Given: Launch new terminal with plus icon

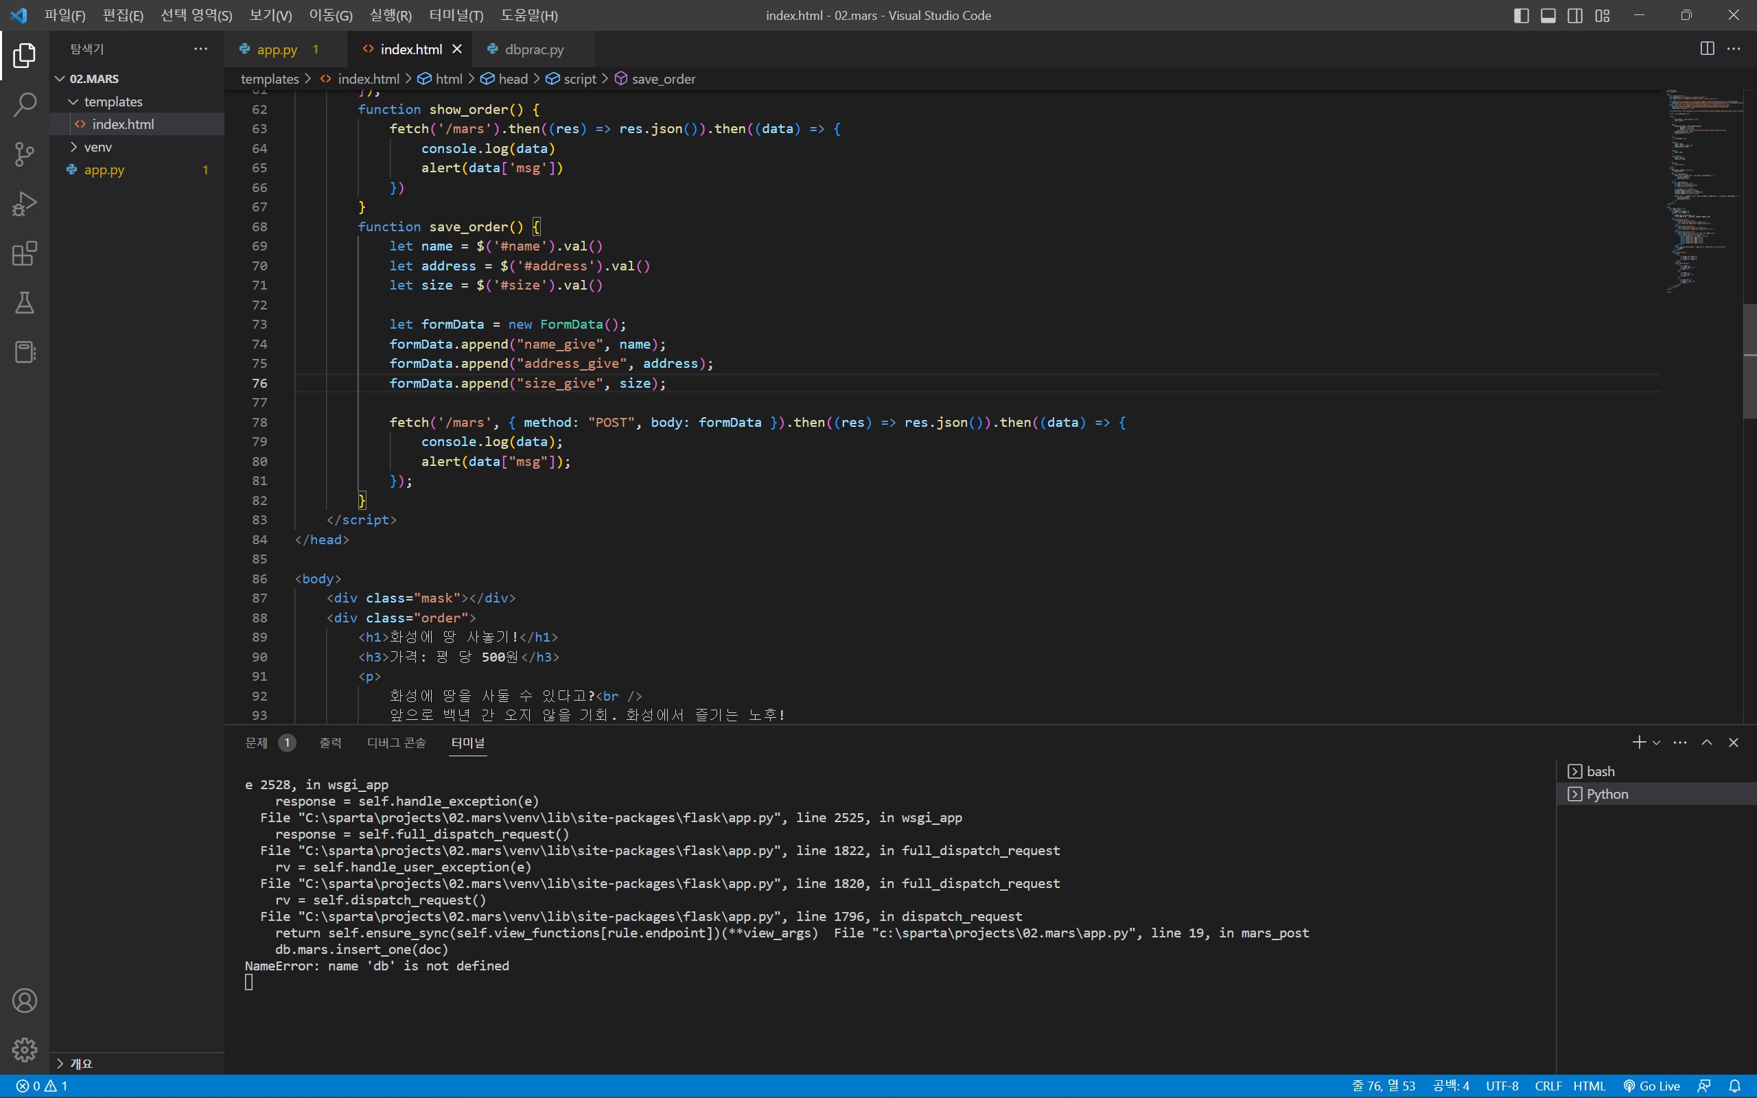Looking at the screenshot, I should coord(1639,742).
